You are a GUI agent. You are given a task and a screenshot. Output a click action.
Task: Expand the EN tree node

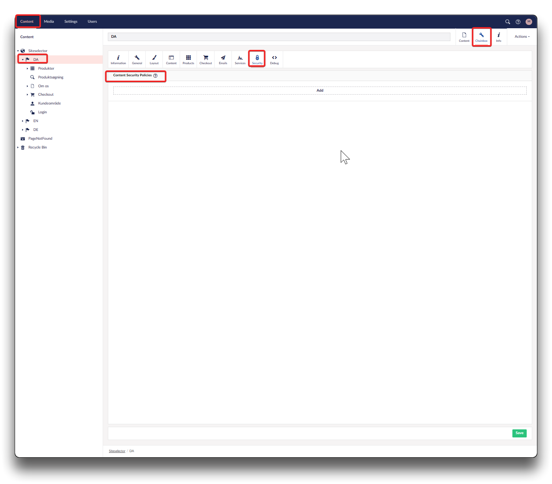pyautogui.click(x=23, y=121)
